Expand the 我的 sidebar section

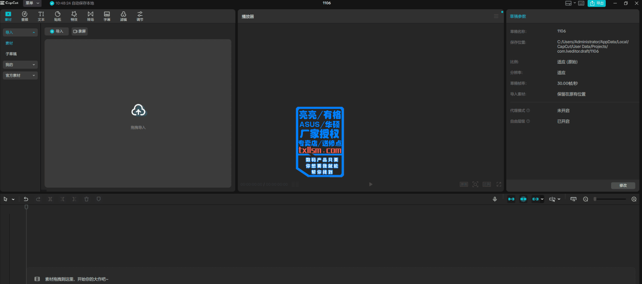[20, 65]
